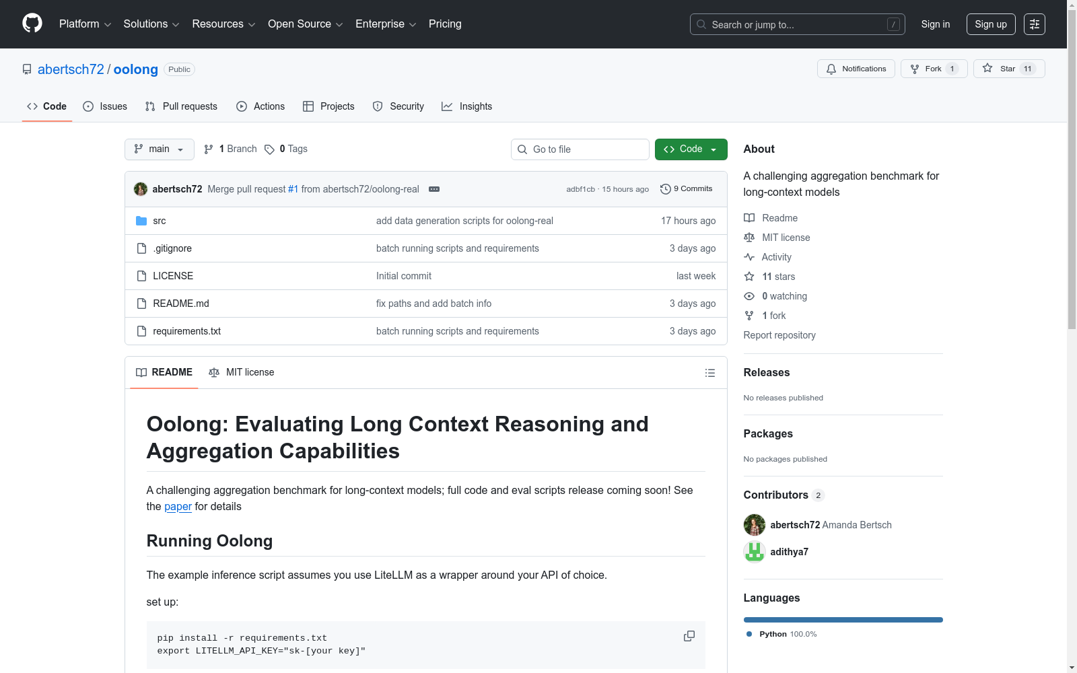Open the 1 Branch link
This screenshot has height=673, width=1077.
(230, 149)
